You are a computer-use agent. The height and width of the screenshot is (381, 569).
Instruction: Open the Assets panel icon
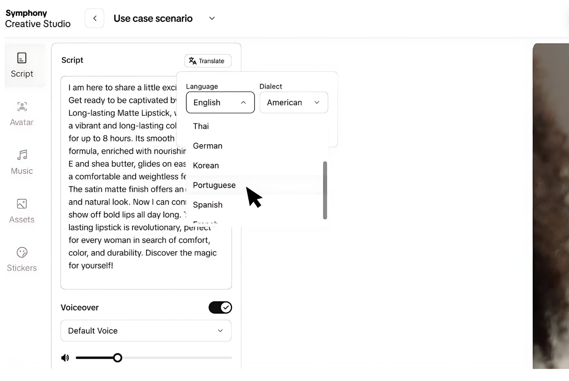click(x=22, y=204)
